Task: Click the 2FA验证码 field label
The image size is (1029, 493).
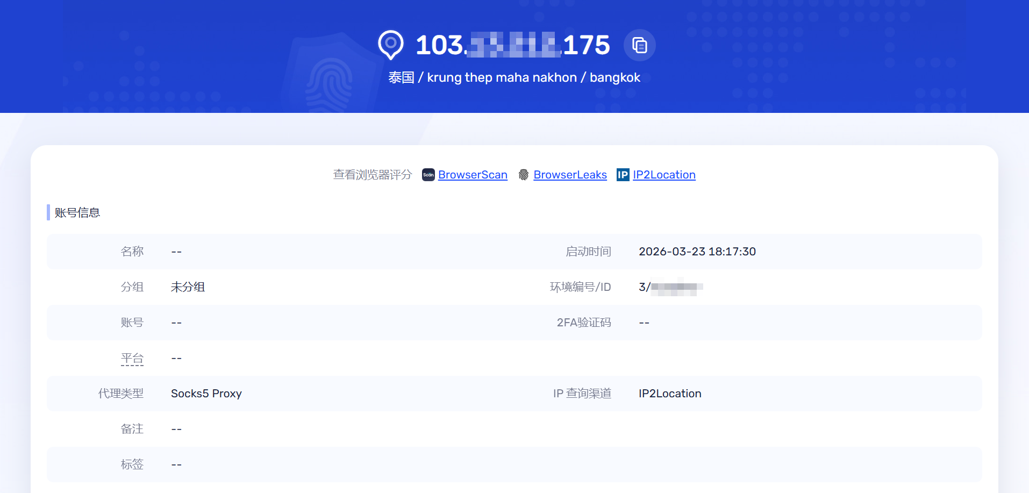Action: click(583, 323)
